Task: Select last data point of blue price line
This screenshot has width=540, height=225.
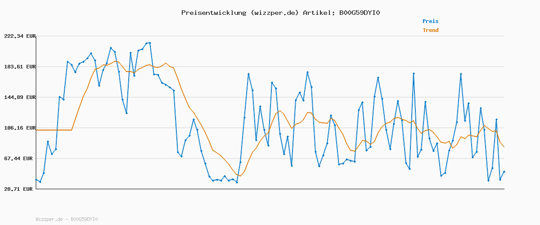Action: click(504, 171)
